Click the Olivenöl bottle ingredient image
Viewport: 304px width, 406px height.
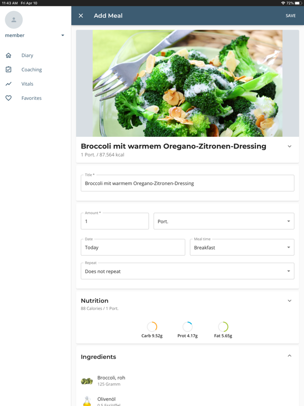87,401
